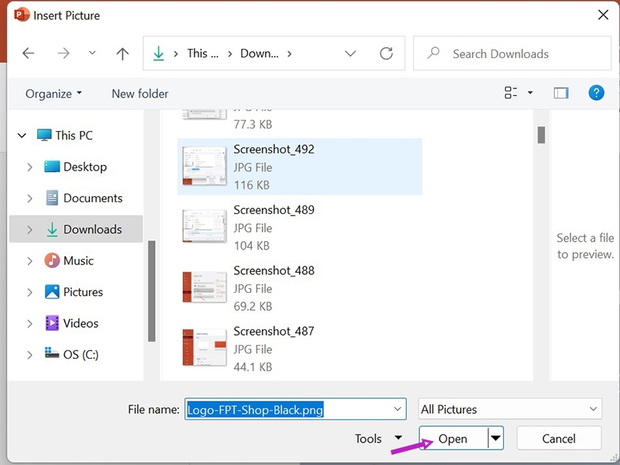Click the file list vertical scrollbar thumb
The height and width of the screenshot is (465, 620).
point(541,135)
